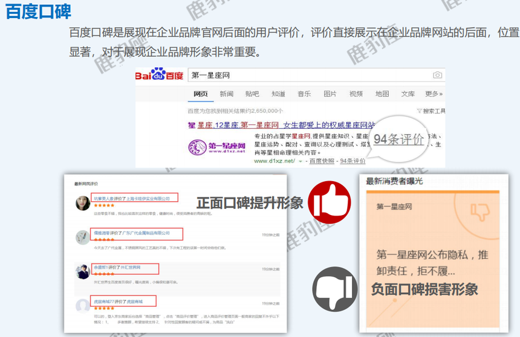
Task: Click the suited-man avatar of the 外汇世界网 review
Action: pos(83,272)
